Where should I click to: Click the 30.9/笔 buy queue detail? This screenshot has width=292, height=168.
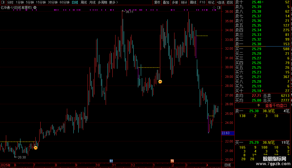coord(268,142)
